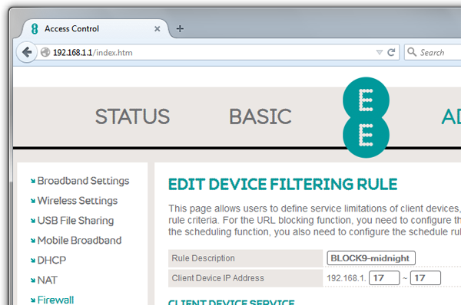
Task: Open DHCP in sidebar
Action: tap(51, 260)
